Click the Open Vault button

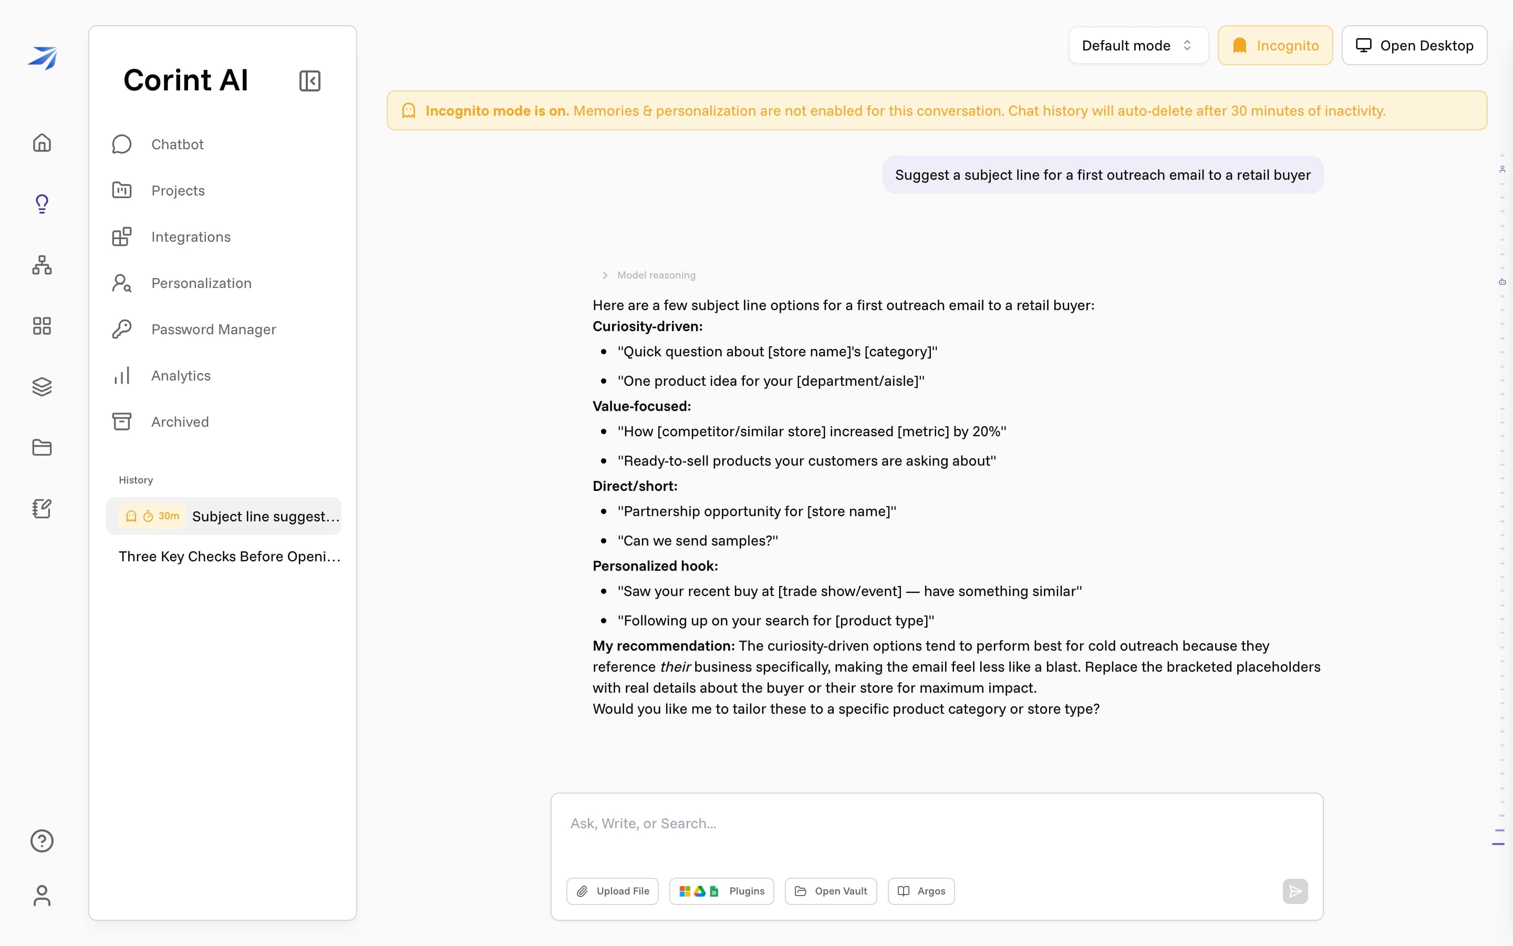[x=831, y=891]
